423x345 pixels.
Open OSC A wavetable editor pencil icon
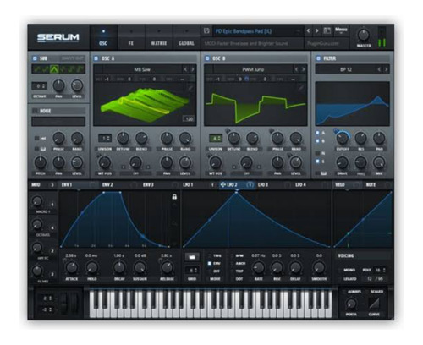click(x=190, y=88)
